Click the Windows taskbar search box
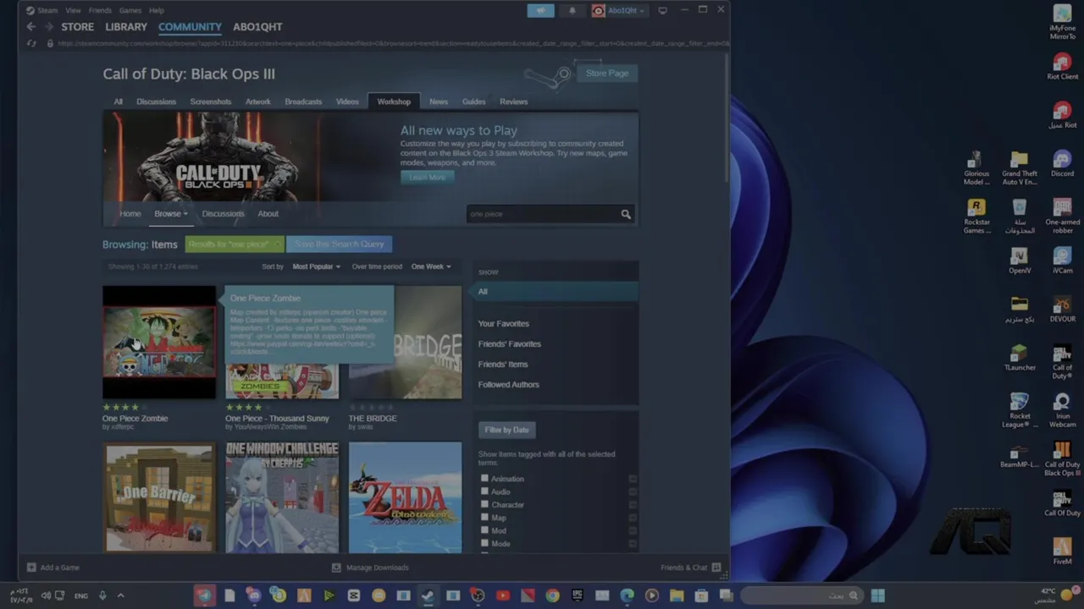The height and width of the screenshot is (609, 1084). 800,595
